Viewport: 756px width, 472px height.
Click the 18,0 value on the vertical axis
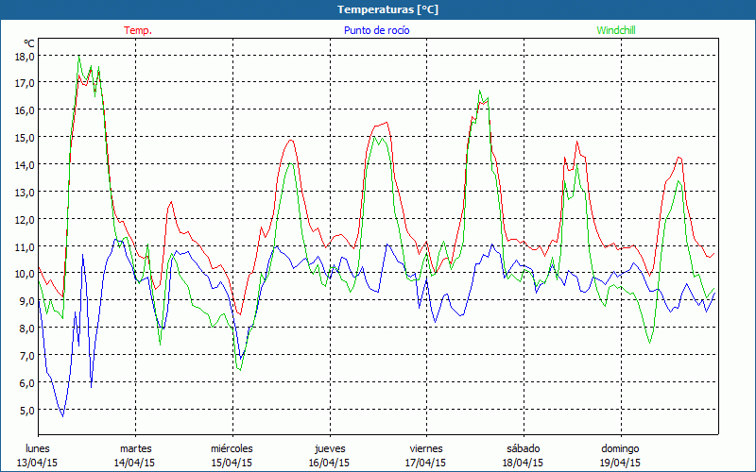(x=25, y=56)
